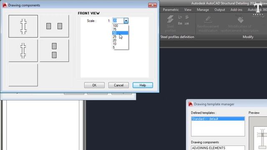Image resolution: width=267 pixels, height=150 pixels.
Task: Open the Parametric ribbon tab
Action: point(171,10)
